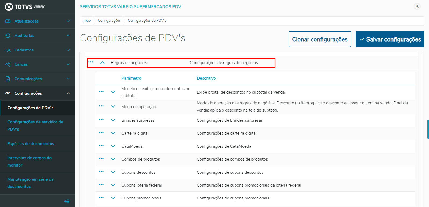429x207 pixels.
Task: Click the Atualizações sidebar icon
Action: tap(8, 21)
